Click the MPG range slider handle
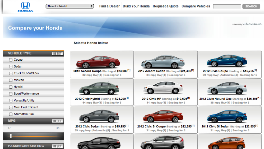The width and height of the screenshot is (264, 149). pyautogui.click(x=11, y=136)
